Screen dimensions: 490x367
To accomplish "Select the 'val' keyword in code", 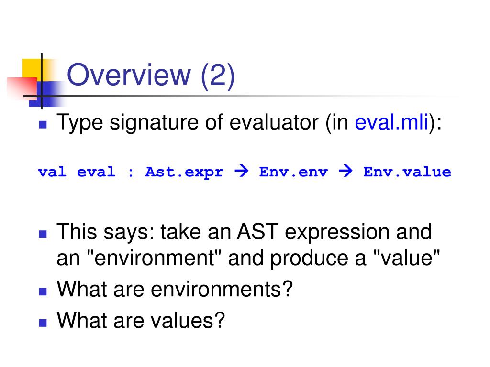I will pos(52,172).
